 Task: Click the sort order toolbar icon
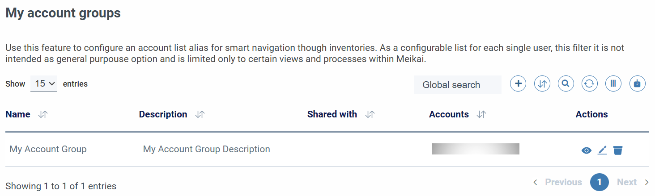[x=542, y=83]
